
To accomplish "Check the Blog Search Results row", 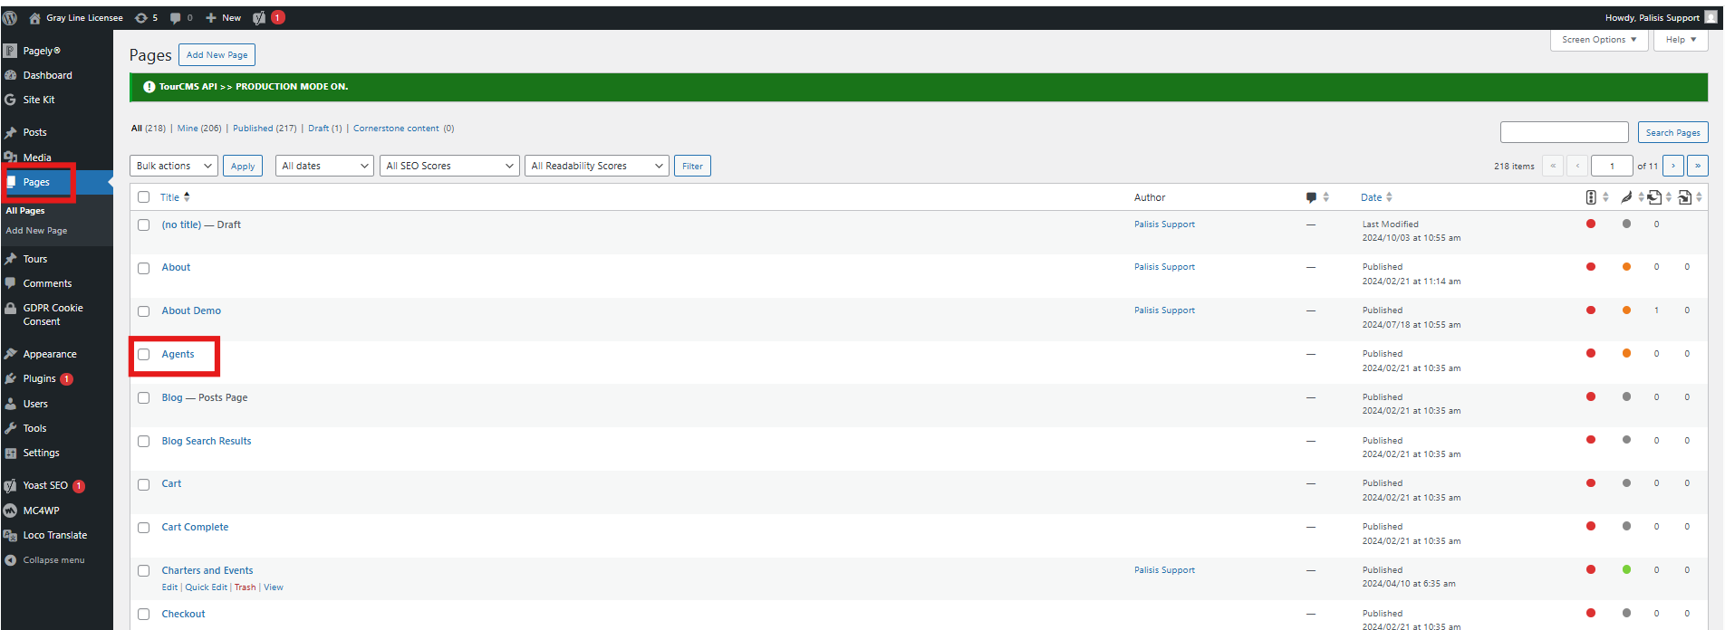I will tap(143, 441).
